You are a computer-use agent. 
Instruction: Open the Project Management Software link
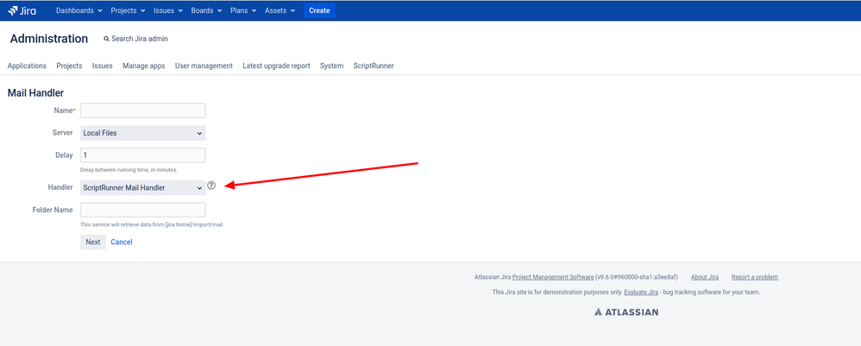coord(553,277)
